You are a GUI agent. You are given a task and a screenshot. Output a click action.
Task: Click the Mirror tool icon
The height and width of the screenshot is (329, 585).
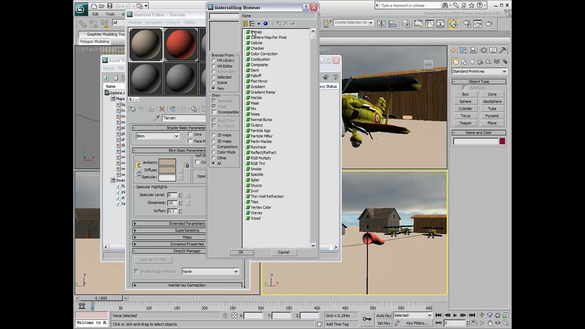(x=382, y=24)
